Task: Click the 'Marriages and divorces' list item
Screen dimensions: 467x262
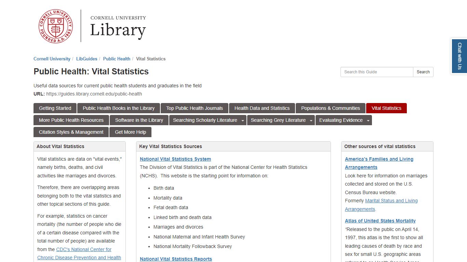Action: [x=178, y=227]
